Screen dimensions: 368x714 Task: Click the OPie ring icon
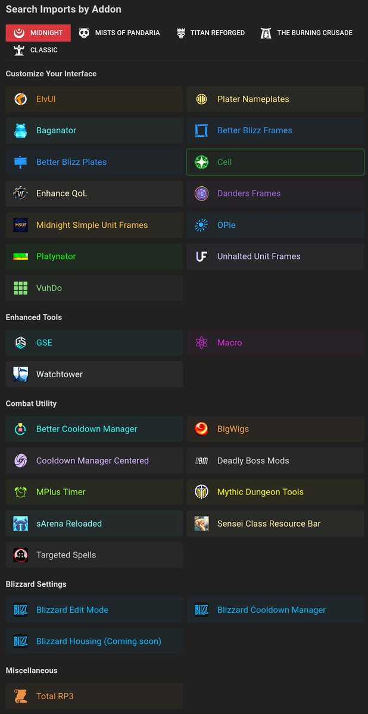point(202,226)
